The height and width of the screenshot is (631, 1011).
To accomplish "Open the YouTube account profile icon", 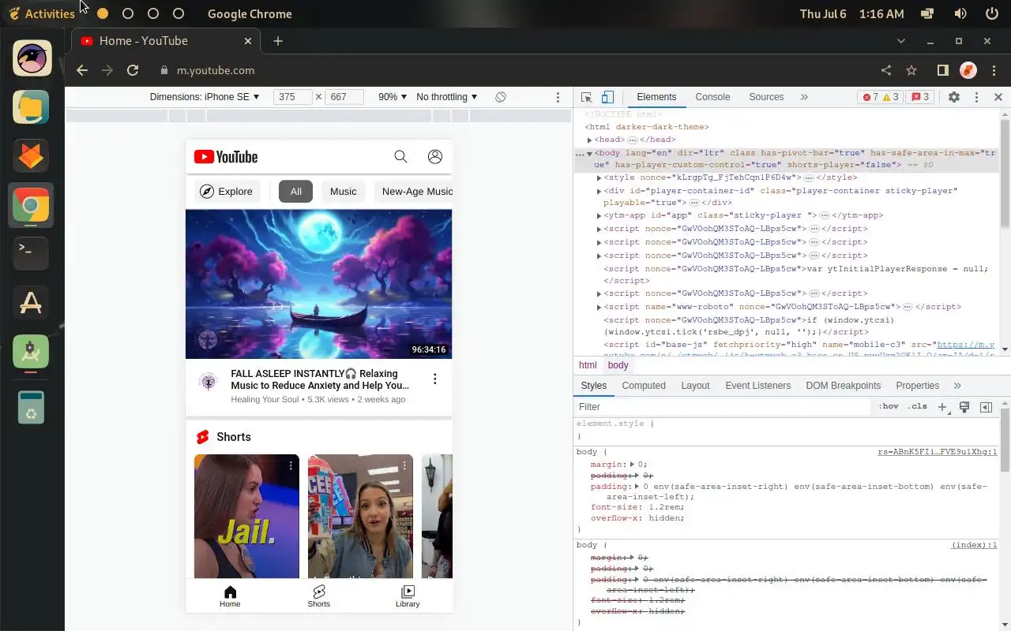I will pos(435,157).
